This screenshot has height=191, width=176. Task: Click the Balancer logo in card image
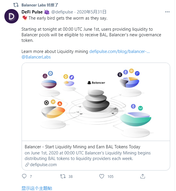(x=96, y=82)
